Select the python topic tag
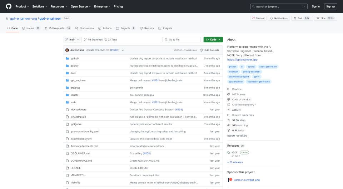The height and width of the screenshot is (189, 343). (233, 67)
